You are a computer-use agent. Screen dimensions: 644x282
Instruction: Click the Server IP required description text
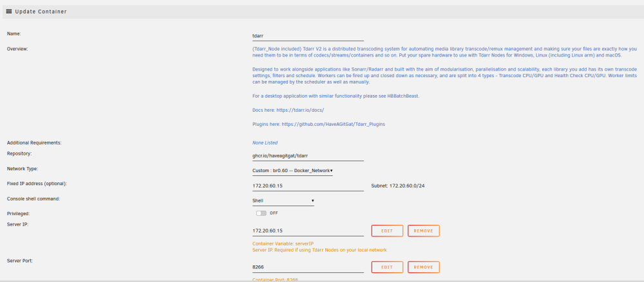click(x=319, y=250)
